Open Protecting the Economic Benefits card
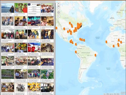The width and height of the screenshot is (126, 95). click(x=34, y=62)
